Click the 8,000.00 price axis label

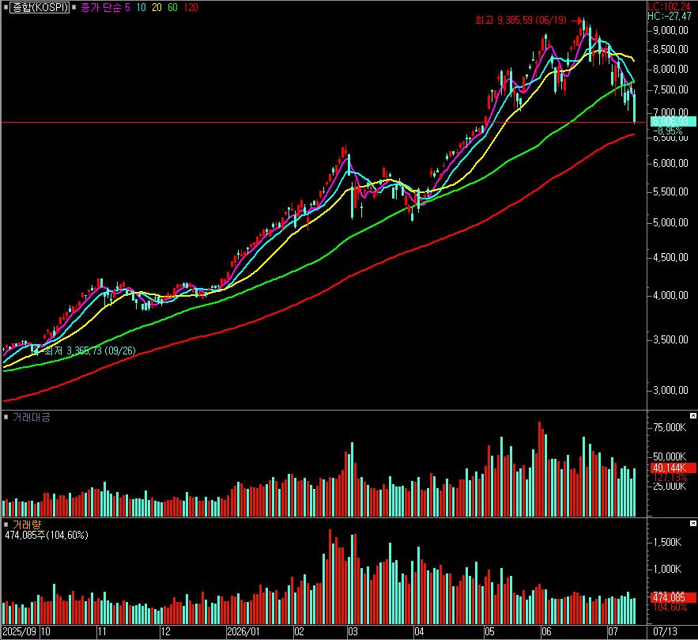(x=670, y=69)
